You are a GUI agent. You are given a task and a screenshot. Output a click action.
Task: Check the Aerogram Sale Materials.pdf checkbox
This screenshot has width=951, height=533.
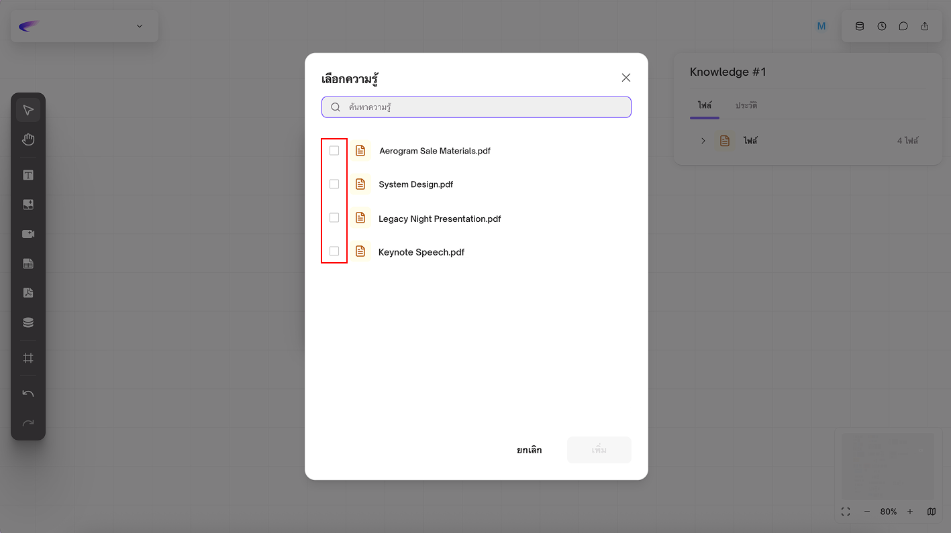click(x=334, y=151)
